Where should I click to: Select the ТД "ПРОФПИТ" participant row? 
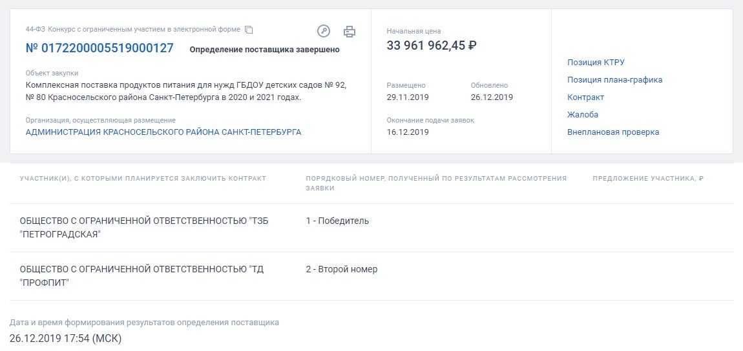(141, 276)
